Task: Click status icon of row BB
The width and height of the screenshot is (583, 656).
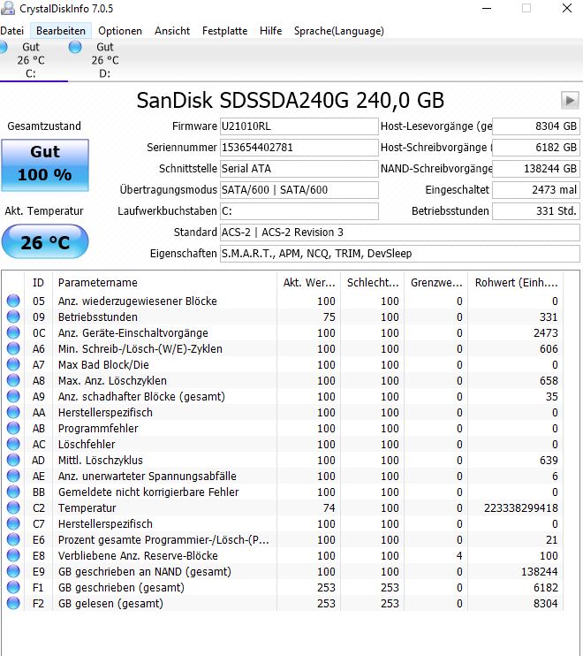Action: (x=13, y=492)
